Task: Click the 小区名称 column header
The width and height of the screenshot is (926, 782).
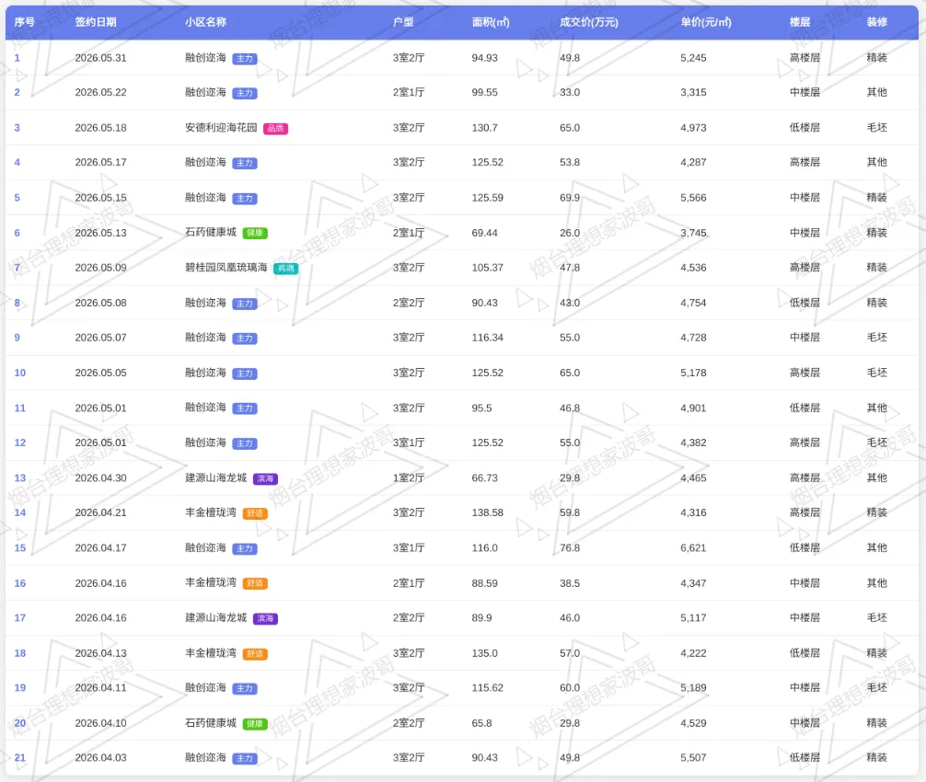Action: point(205,22)
